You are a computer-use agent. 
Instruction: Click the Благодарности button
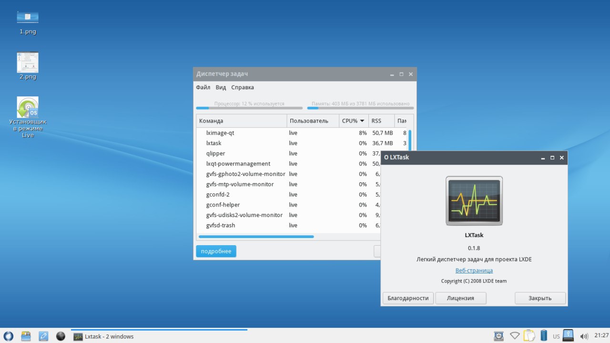pos(408,298)
